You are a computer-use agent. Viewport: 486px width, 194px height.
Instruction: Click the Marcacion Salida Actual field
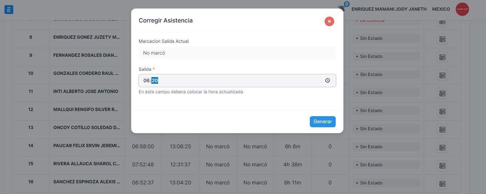[x=237, y=53]
